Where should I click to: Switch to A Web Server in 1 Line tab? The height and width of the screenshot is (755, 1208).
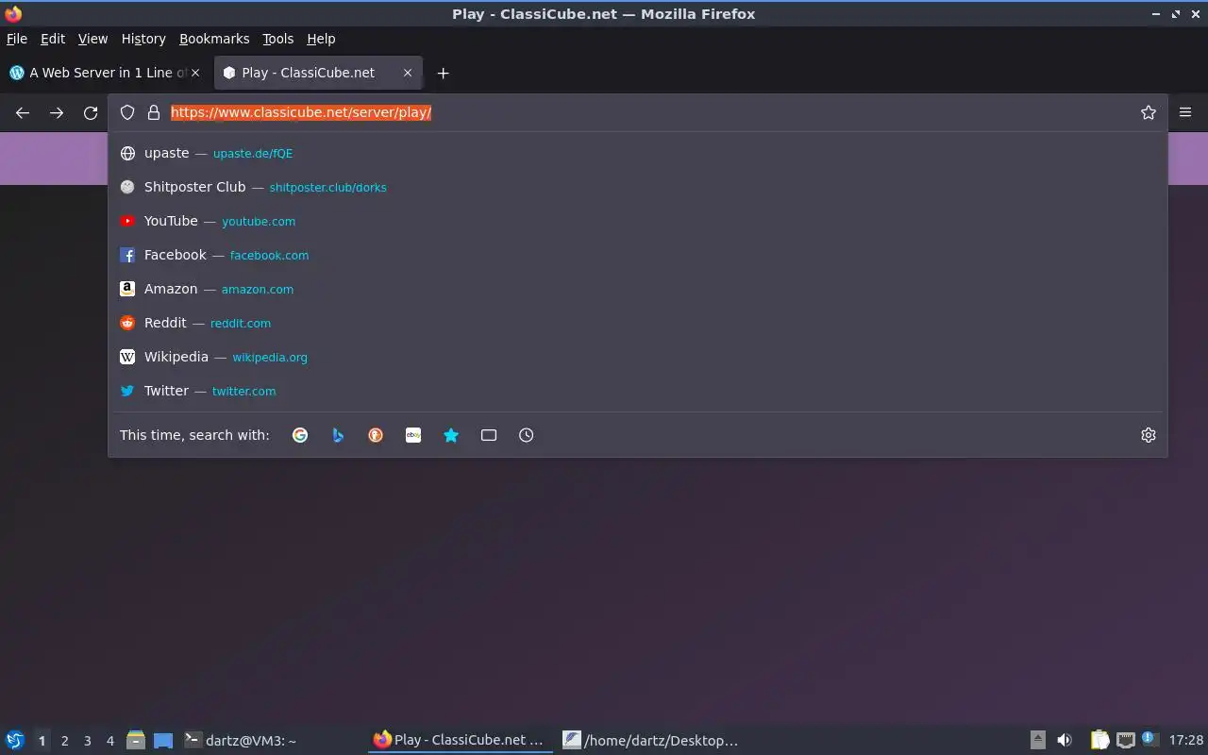pyautogui.click(x=105, y=73)
